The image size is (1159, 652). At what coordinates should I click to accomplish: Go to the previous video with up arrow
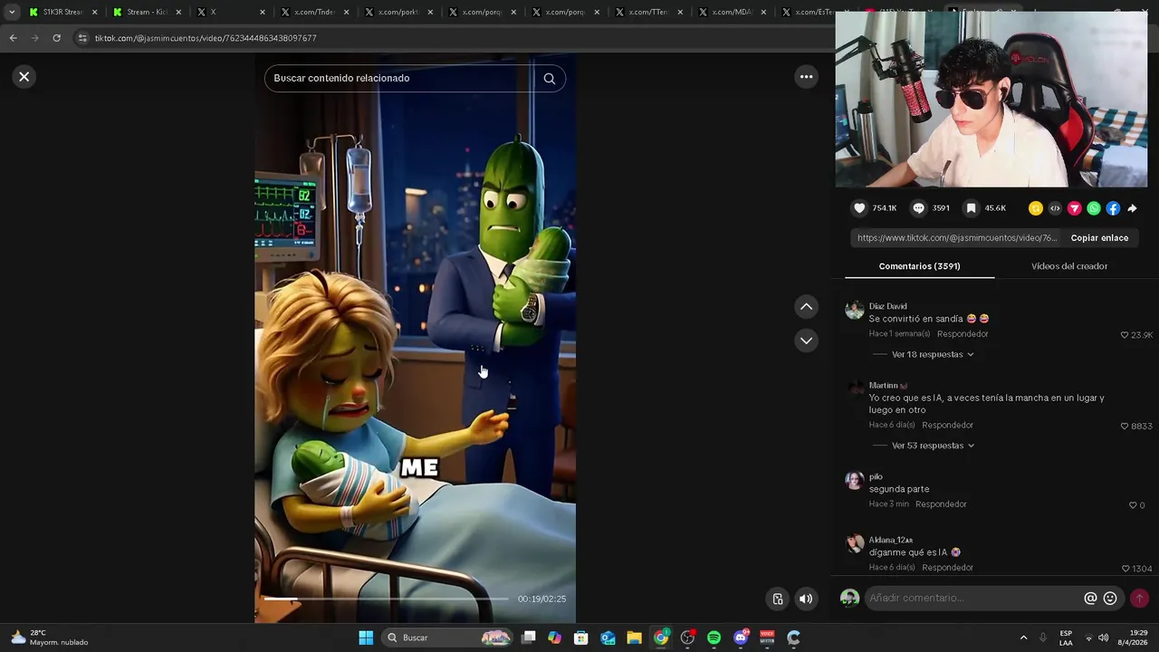click(x=806, y=307)
